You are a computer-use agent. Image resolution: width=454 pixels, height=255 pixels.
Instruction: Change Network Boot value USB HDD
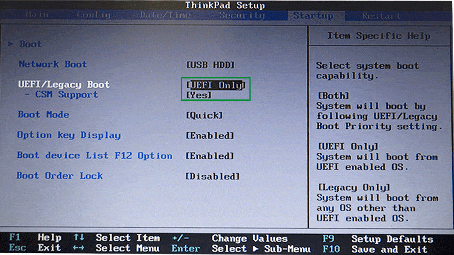[x=210, y=65]
